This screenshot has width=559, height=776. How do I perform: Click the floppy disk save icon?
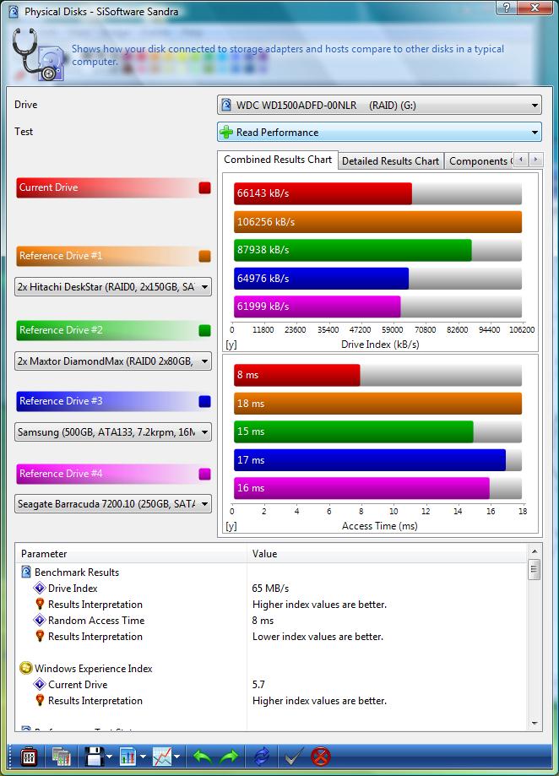pyautogui.click(x=95, y=757)
